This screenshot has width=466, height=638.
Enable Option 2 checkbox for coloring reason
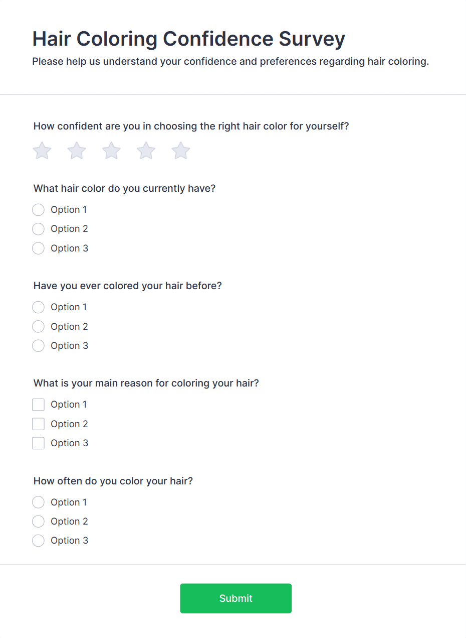coord(38,424)
